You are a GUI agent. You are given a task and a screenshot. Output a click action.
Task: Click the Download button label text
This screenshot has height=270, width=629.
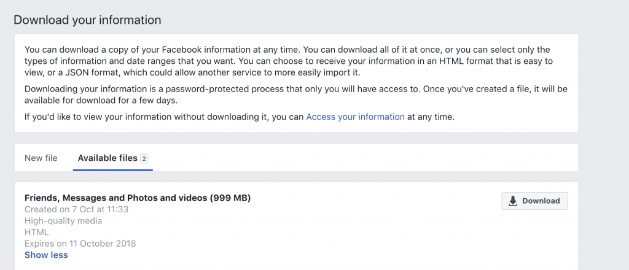541,201
